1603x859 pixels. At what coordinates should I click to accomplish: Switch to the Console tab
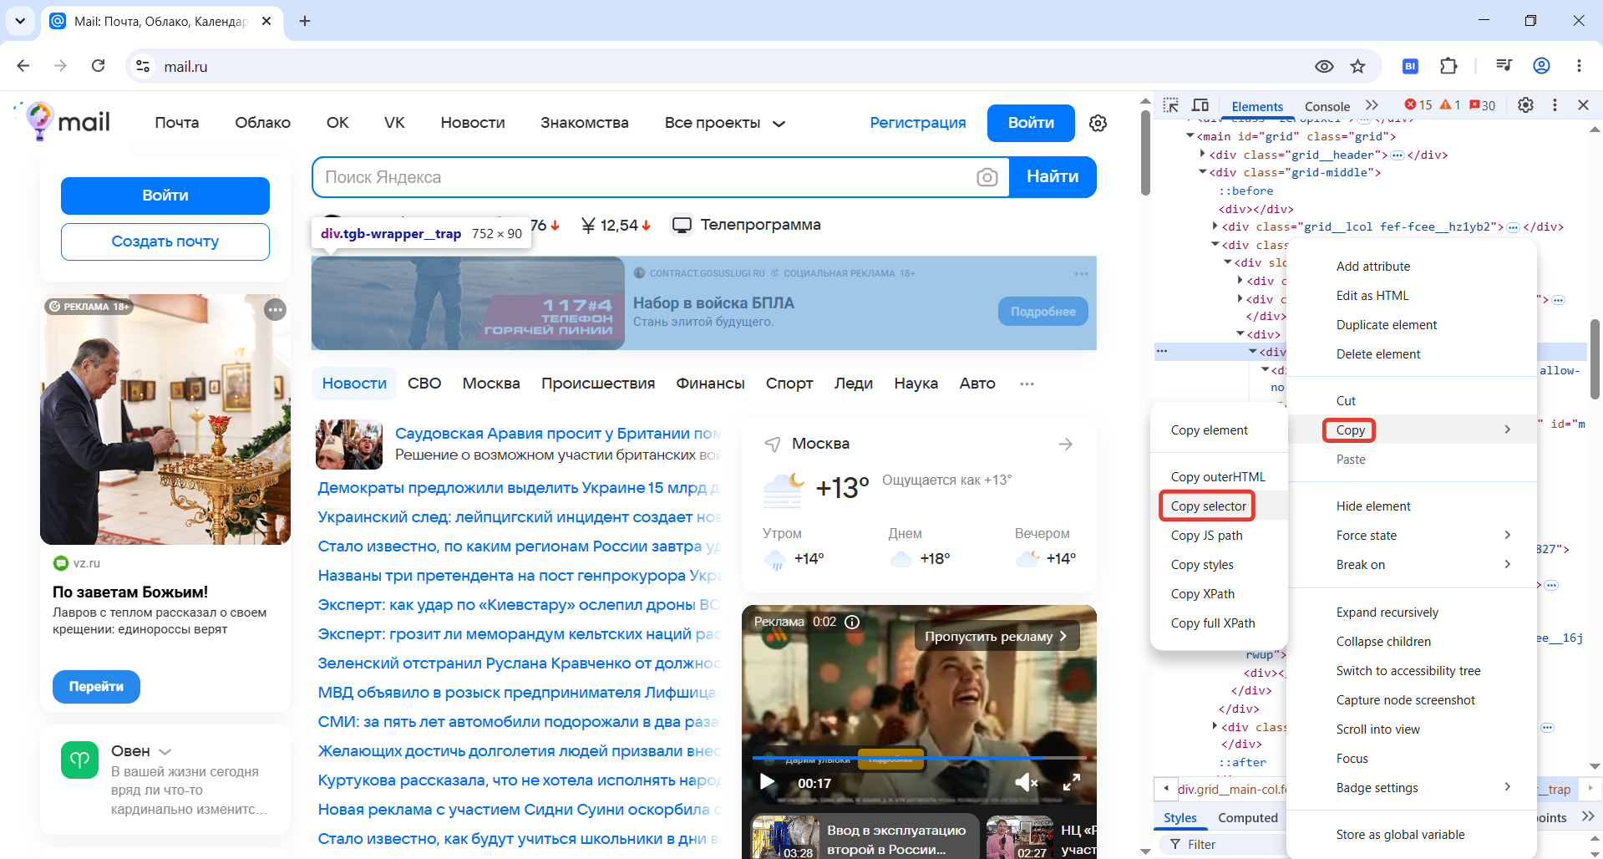tap(1327, 106)
